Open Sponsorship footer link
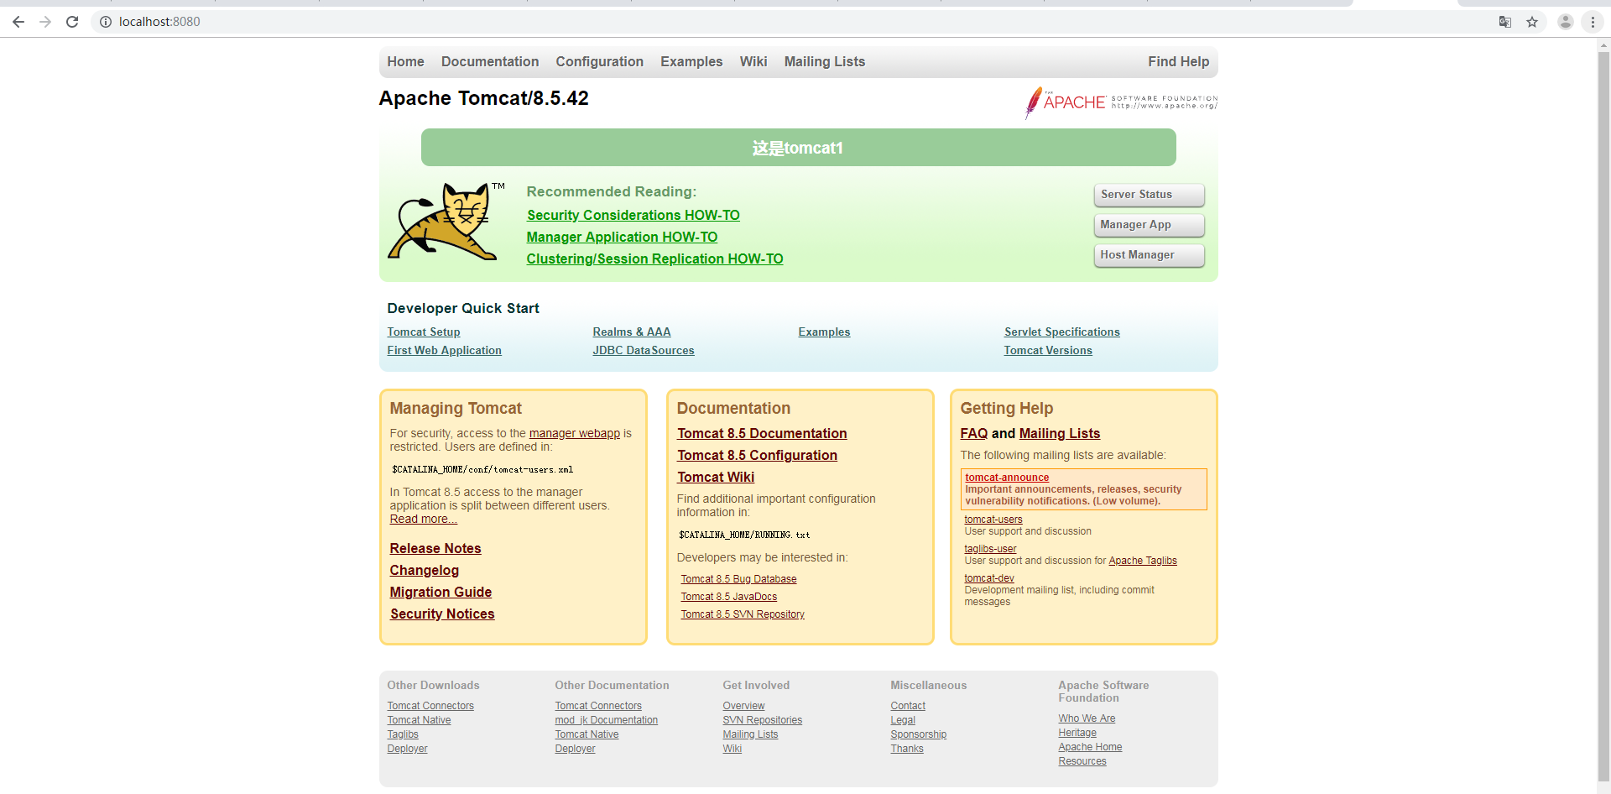1611x794 pixels. tap(919, 735)
